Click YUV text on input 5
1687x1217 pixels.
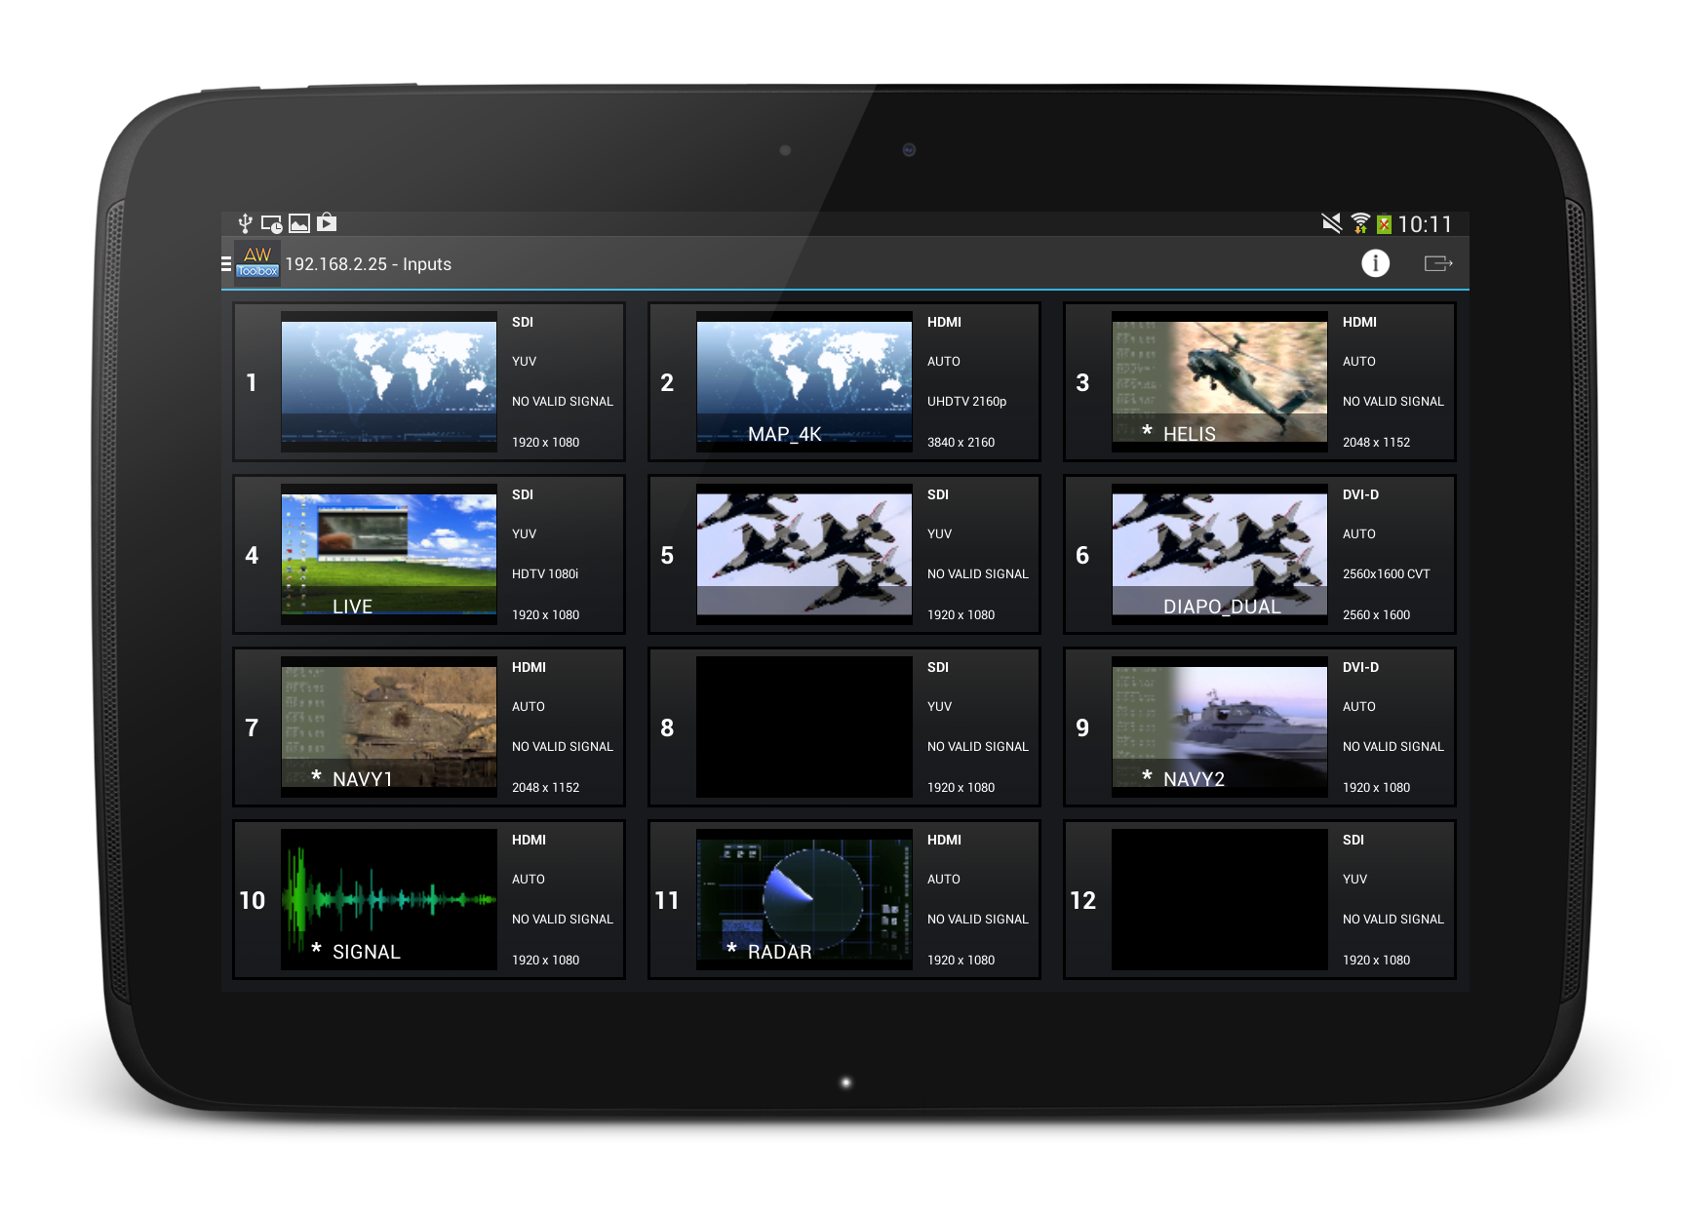(x=939, y=534)
